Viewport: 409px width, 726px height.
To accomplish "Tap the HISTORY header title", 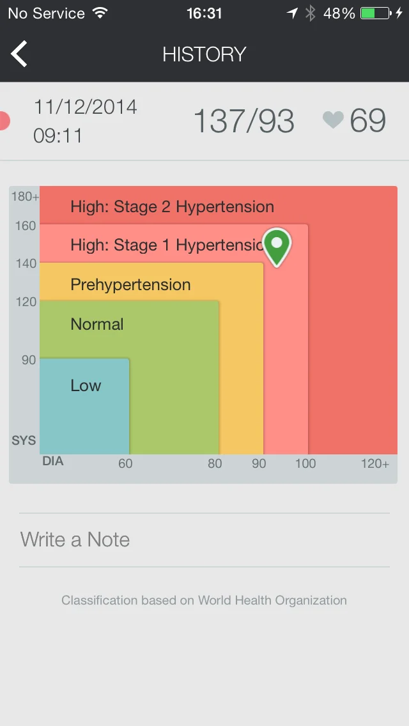I will pyautogui.click(x=204, y=54).
